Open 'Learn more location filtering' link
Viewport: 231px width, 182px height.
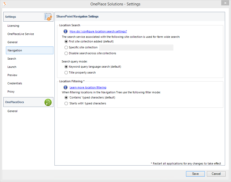[x=88, y=87]
